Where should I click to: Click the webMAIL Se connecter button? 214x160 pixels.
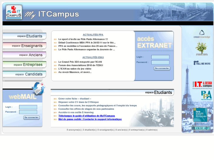point(31,117)
